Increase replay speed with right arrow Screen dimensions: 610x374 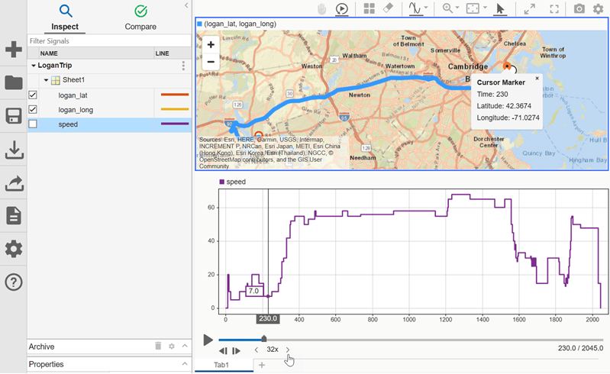point(288,350)
